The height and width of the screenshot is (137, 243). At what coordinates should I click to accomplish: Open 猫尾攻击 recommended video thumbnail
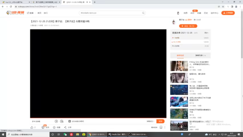click(x=179, y=78)
